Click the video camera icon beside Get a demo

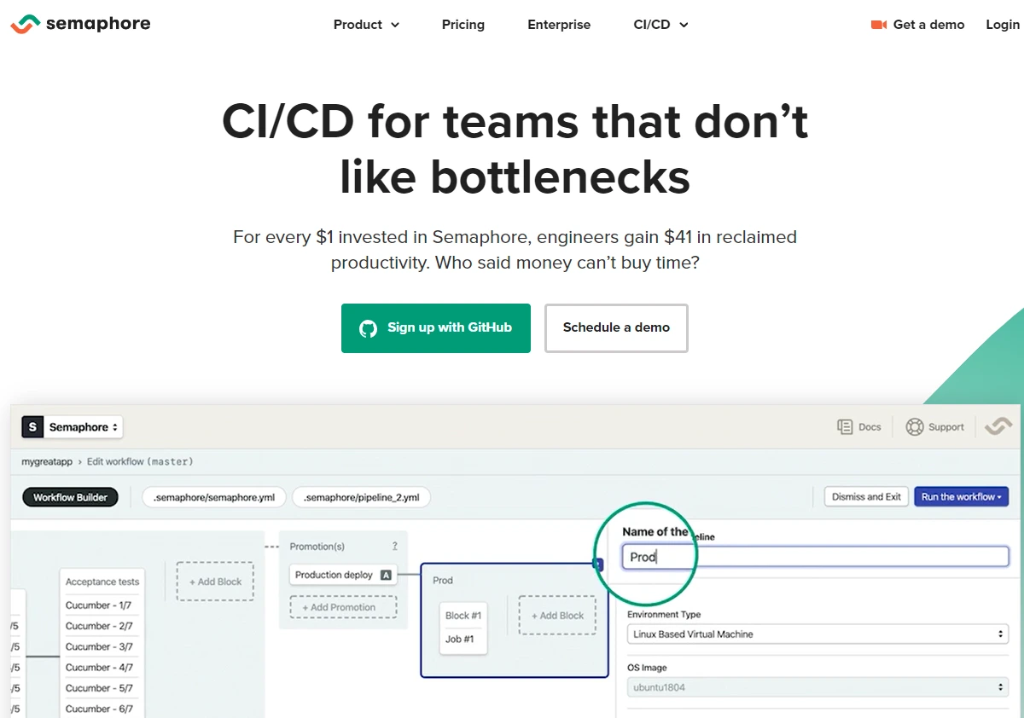pos(879,25)
